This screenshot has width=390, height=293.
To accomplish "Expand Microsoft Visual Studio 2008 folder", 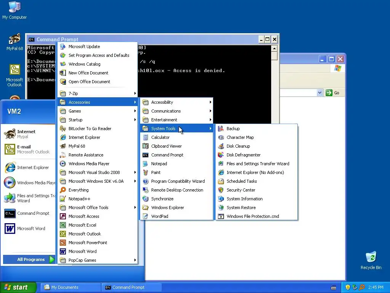I will click(x=97, y=172).
